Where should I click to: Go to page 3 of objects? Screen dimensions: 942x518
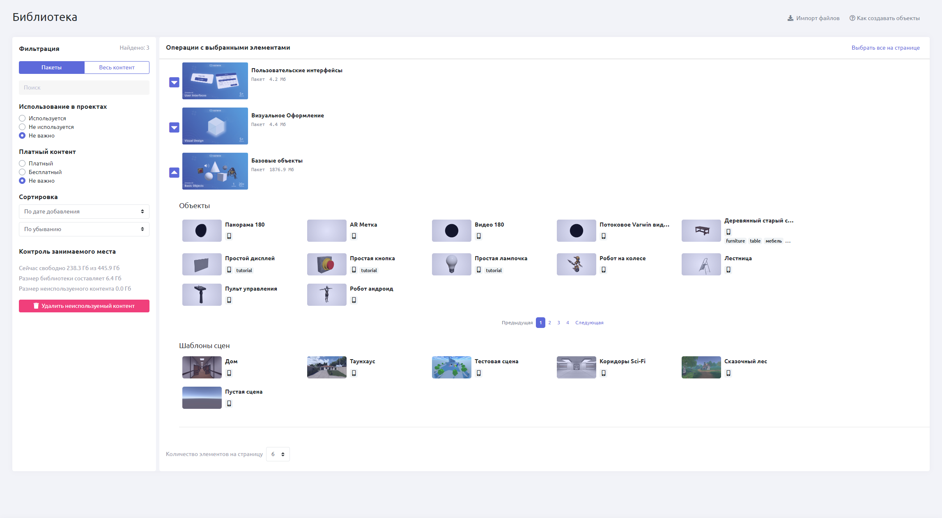click(558, 323)
